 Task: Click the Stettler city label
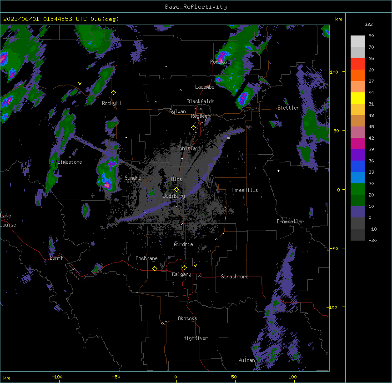tap(288, 108)
